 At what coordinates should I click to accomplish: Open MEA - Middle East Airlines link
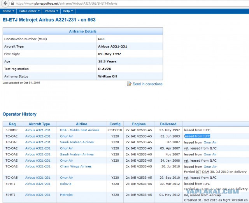pos(79,130)
